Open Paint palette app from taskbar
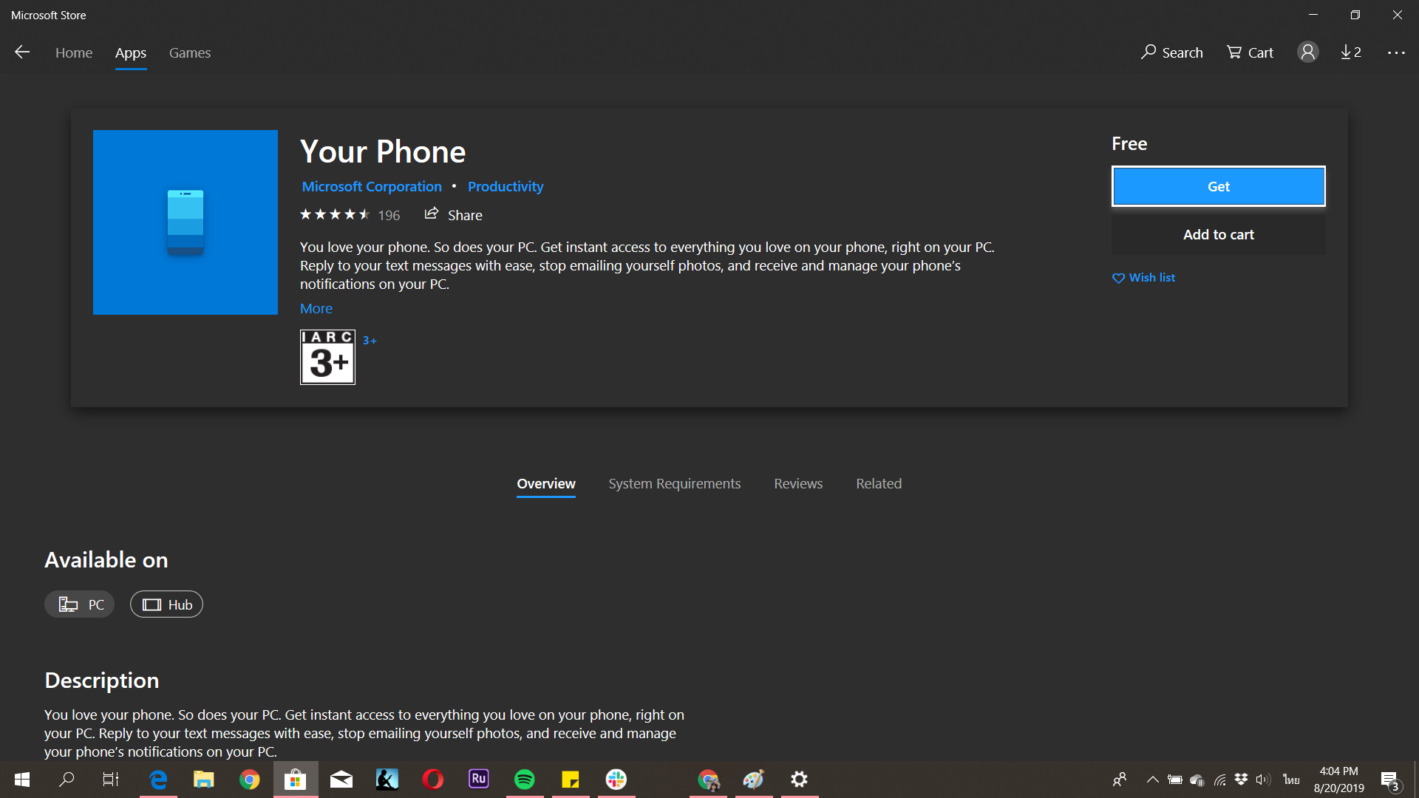Viewport: 1419px width, 798px height. (x=754, y=780)
